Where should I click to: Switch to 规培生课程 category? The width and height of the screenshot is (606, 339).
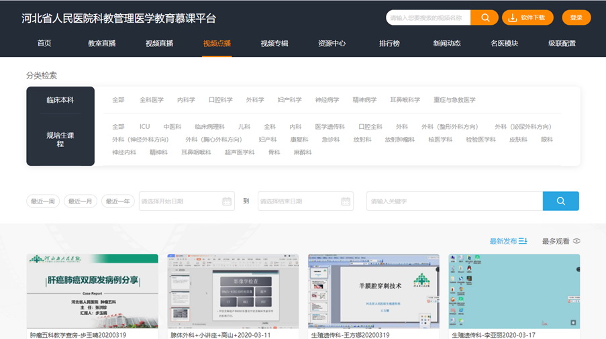(x=60, y=140)
